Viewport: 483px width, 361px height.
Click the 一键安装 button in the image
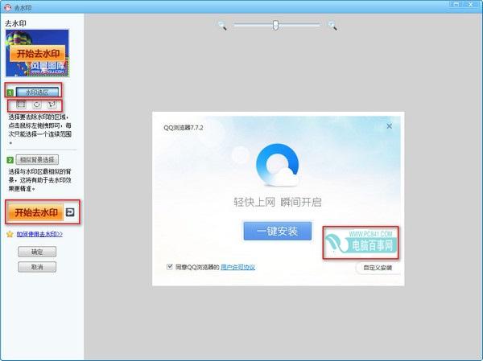point(278,231)
